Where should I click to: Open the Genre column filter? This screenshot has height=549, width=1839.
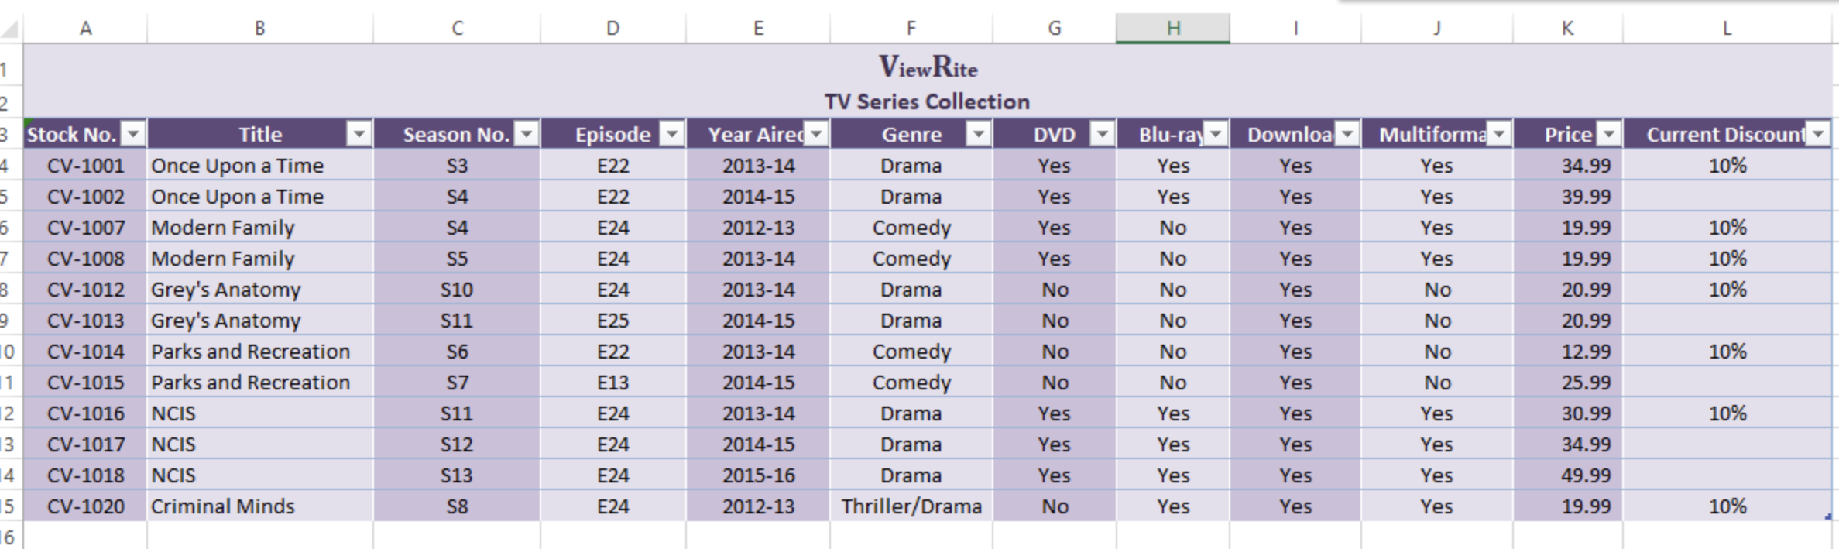976,134
